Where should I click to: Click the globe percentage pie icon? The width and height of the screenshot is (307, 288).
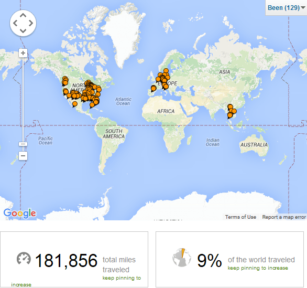[182, 258]
